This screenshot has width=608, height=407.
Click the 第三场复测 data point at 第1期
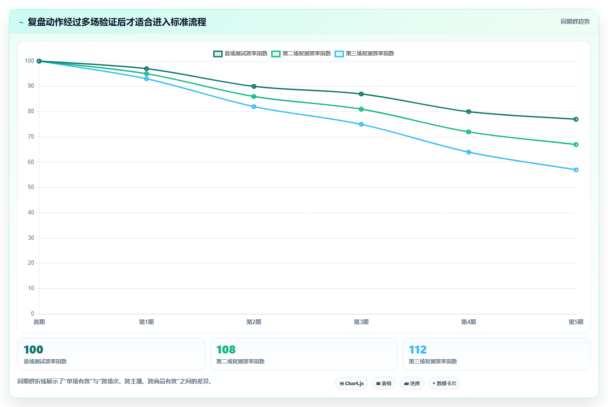[146, 79]
